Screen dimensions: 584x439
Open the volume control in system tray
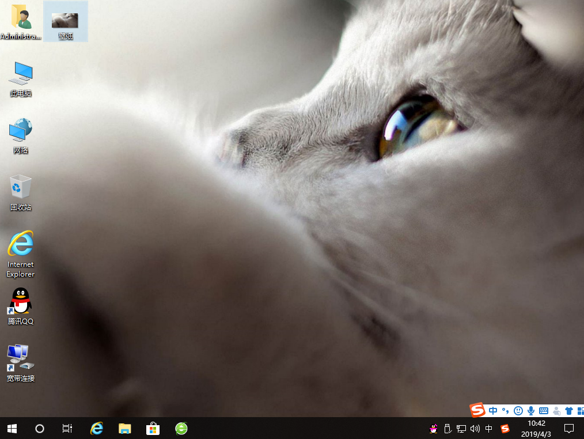[475, 429]
